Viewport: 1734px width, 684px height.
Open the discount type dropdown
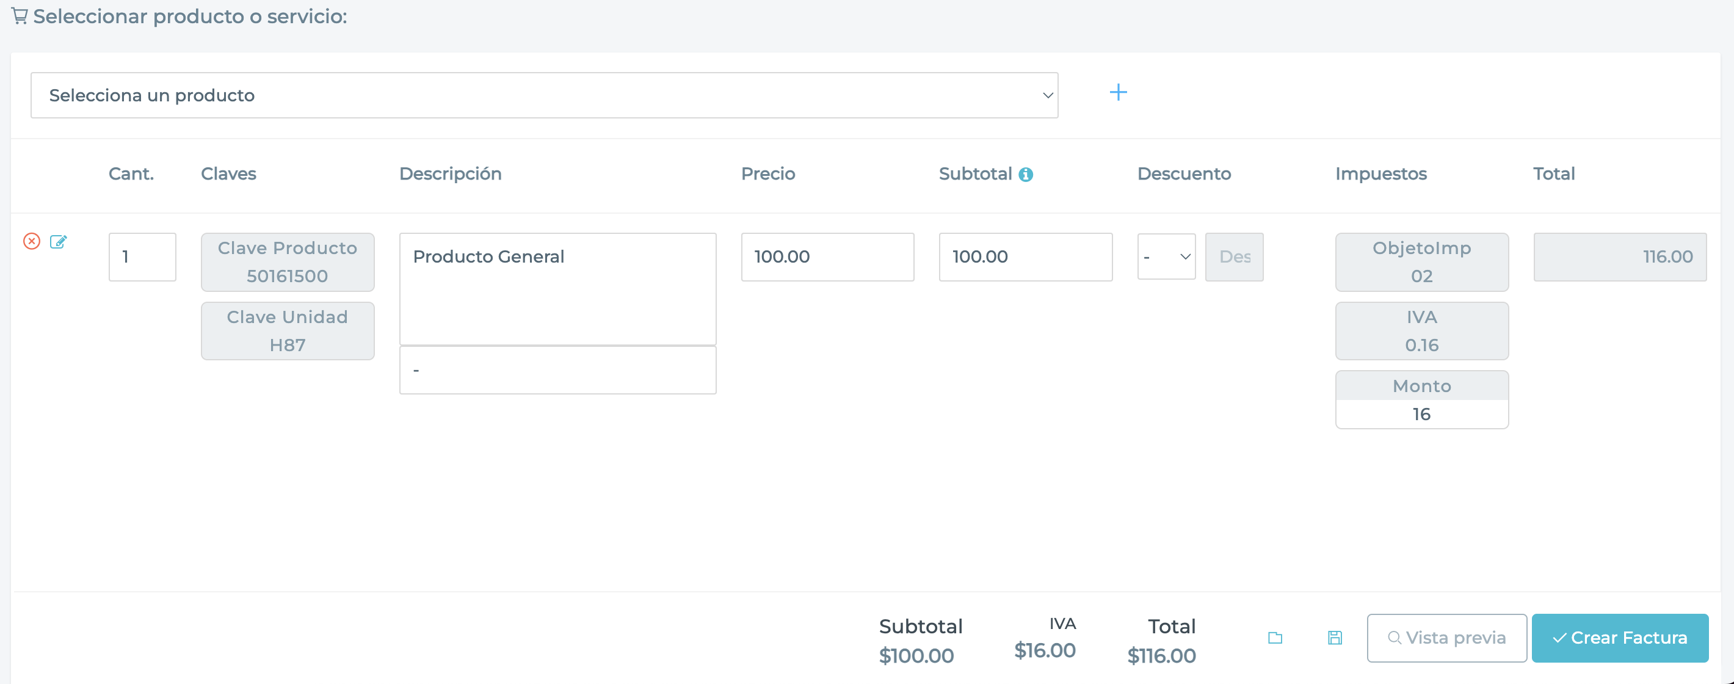click(x=1166, y=256)
